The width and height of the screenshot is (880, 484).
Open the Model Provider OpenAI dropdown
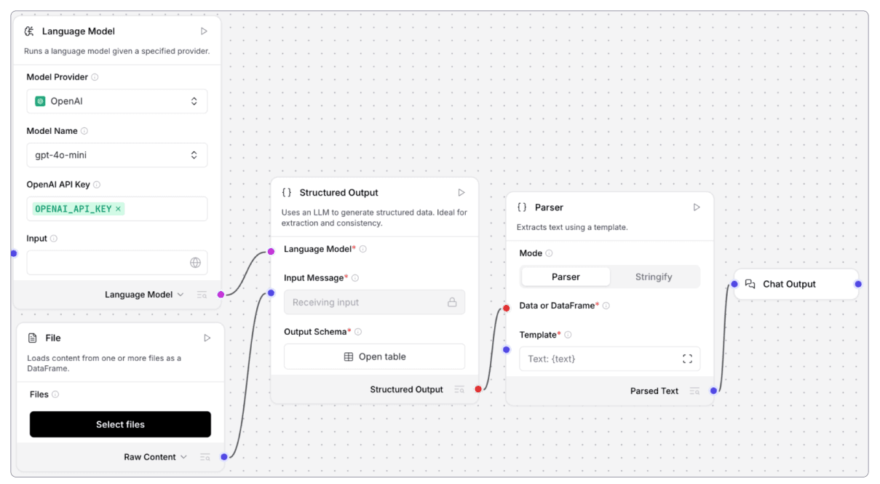tap(117, 101)
